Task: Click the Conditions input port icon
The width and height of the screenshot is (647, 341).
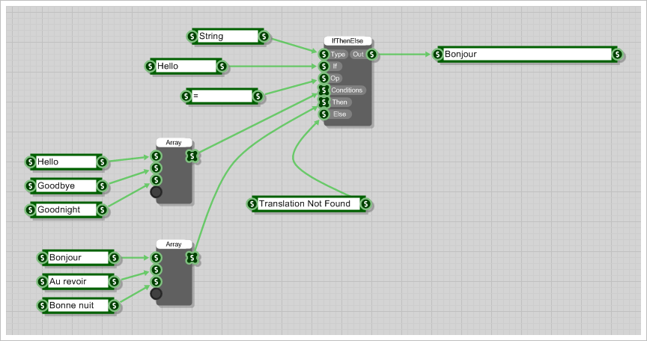Action: click(x=323, y=90)
